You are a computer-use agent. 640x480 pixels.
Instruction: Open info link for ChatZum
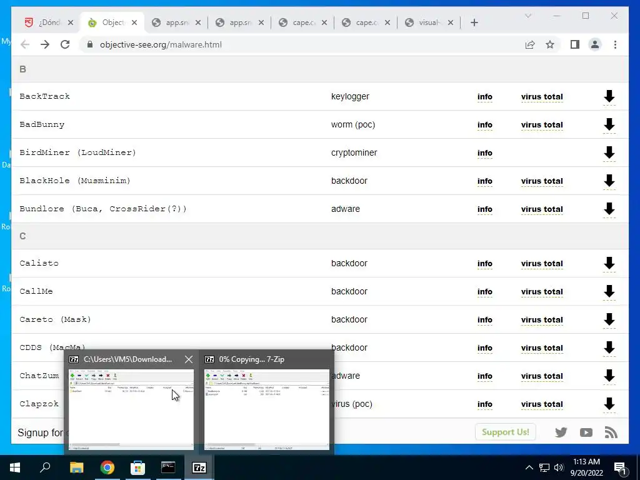click(485, 376)
